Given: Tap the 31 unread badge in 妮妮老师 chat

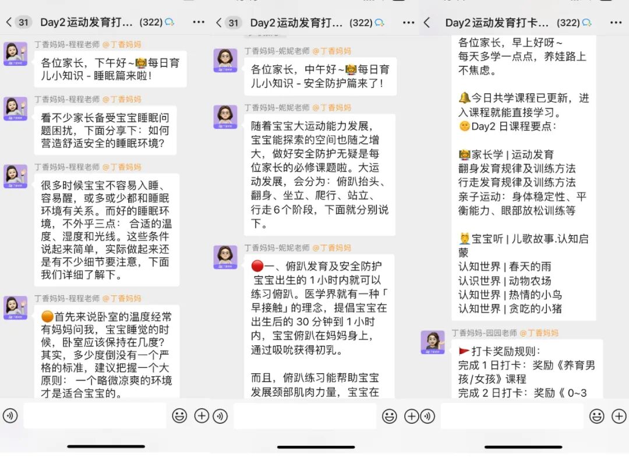Looking at the screenshot, I should (x=233, y=23).
